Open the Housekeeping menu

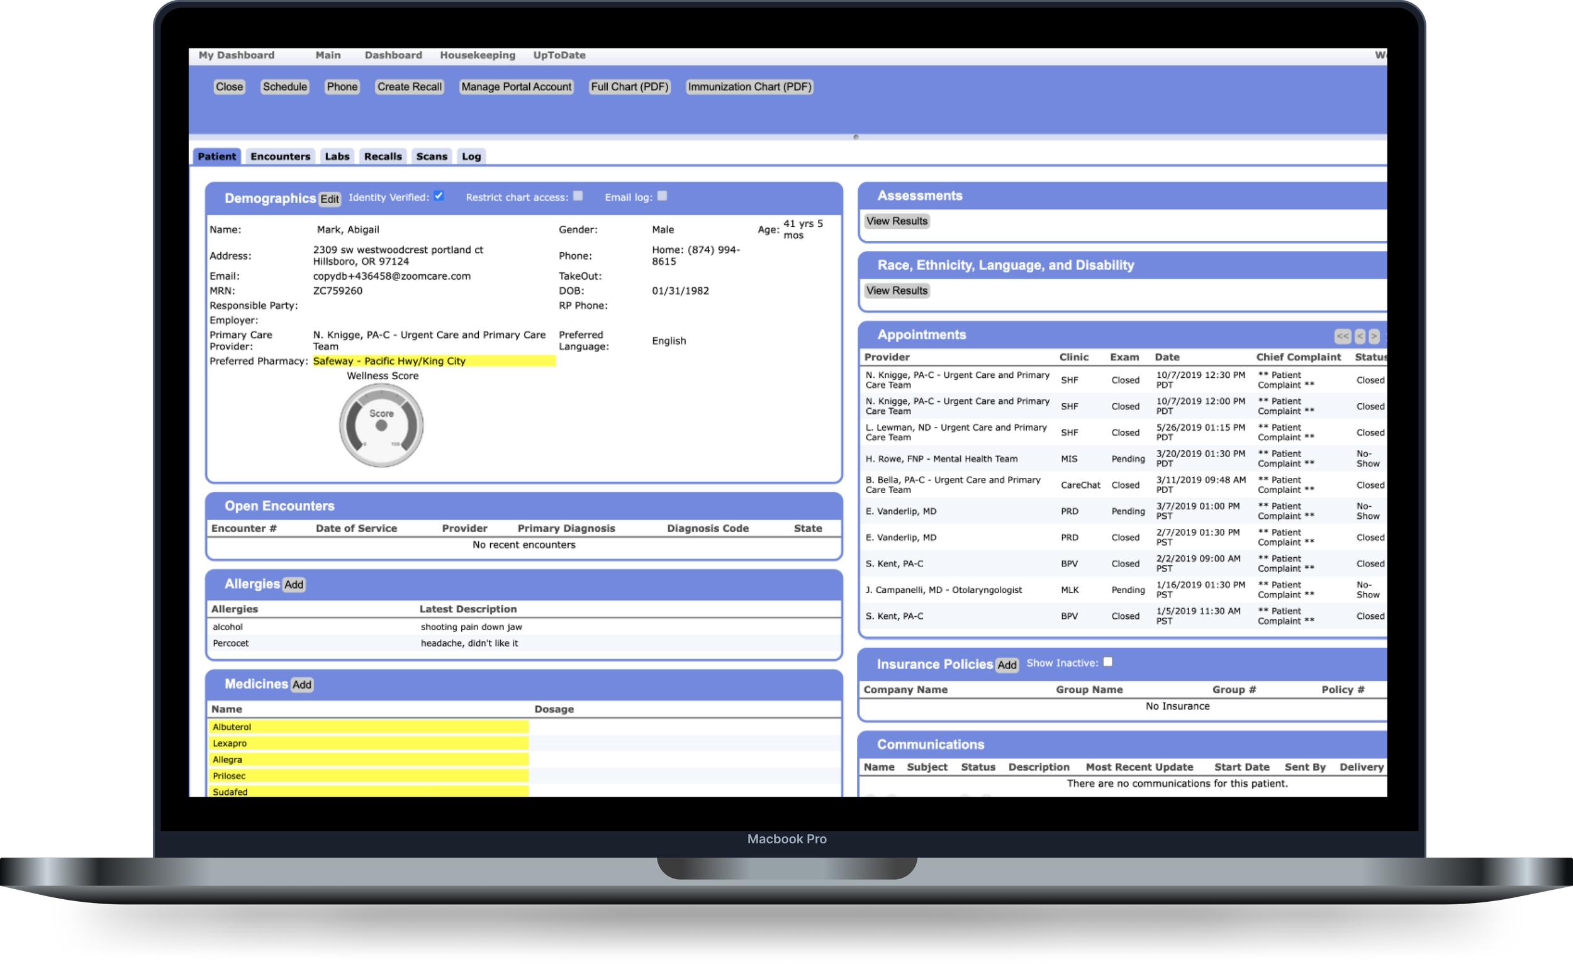(477, 55)
